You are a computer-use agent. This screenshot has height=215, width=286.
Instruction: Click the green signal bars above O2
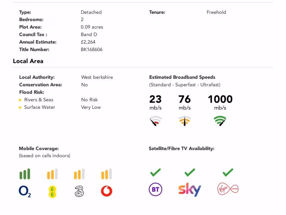[25, 174]
